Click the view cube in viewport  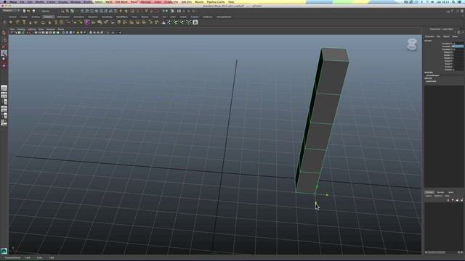click(412, 44)
